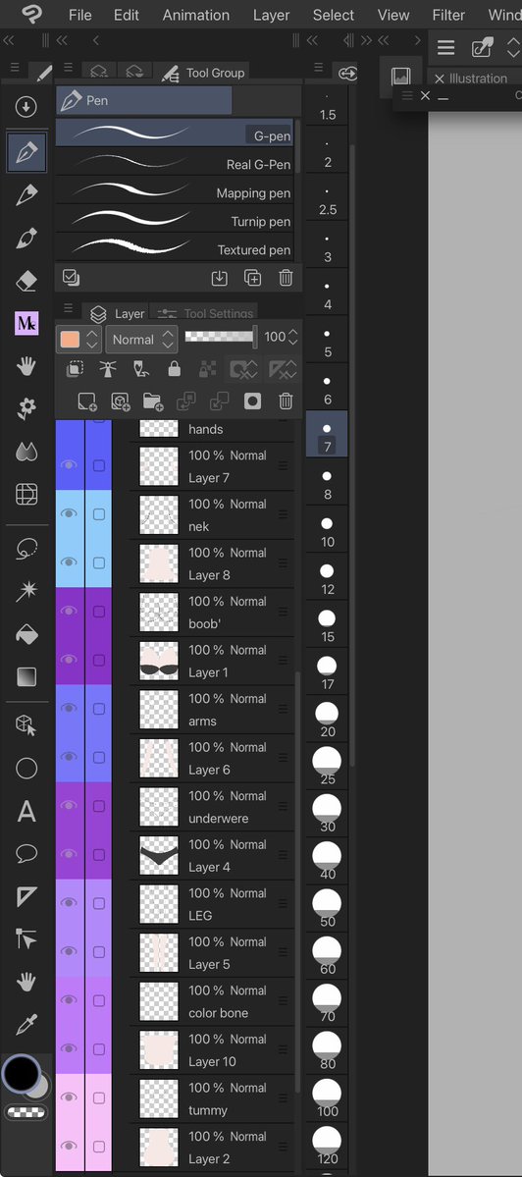Viewport: 522px width, 1177px height.
Task: Open the Filter menu
Action: click(448, 15)
